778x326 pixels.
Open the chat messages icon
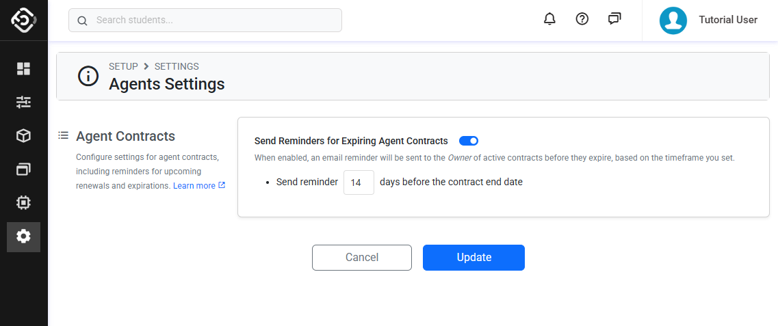point(614,19)
